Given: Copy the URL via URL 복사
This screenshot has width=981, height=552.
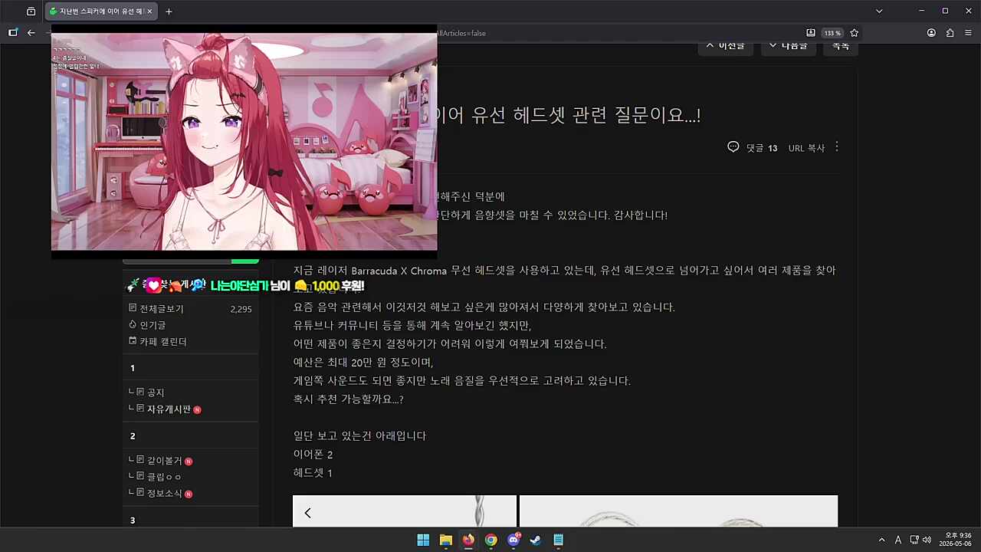Looking at the screenshot, I should click(x=806, y=148).
